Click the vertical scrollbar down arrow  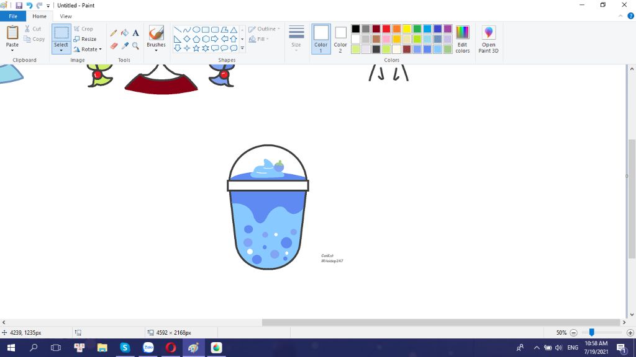[632, 314]
